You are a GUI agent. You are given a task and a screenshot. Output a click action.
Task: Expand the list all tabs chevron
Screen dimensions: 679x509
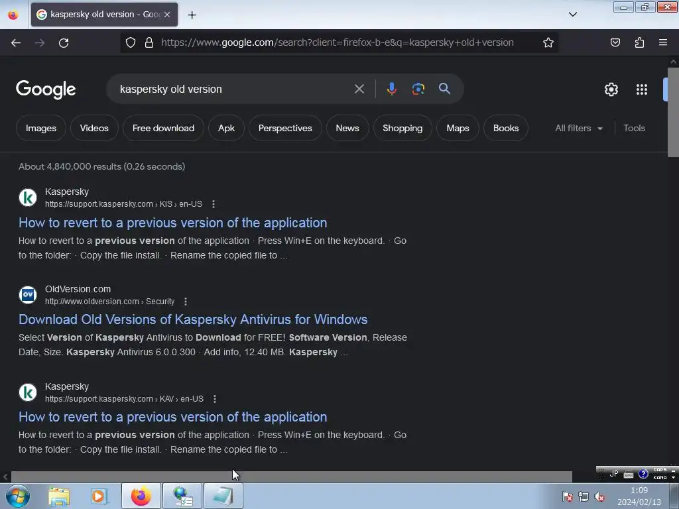tap(572, 15)
